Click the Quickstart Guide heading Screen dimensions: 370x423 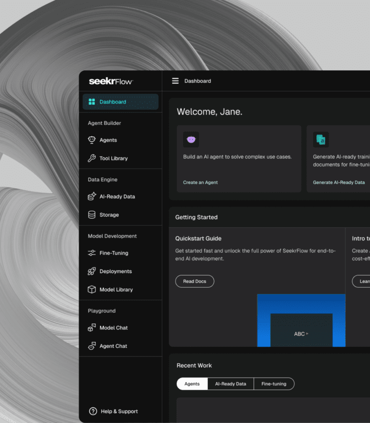pyautogui.click(x=198, y=238)
